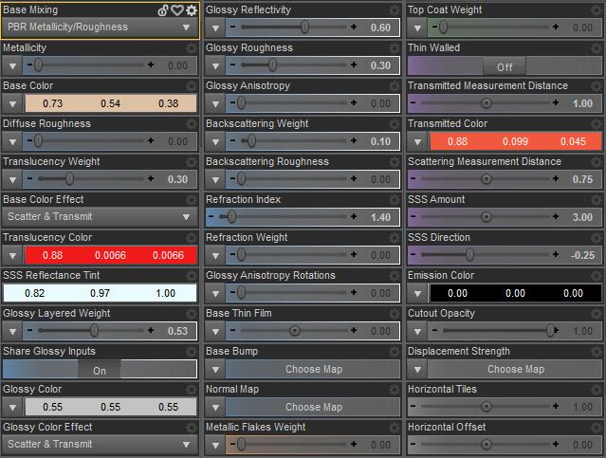The height and width of the screenshot is (458, 606).
Task: Click the Transmitted Measurement Distance 1.00 value
Action: point(582,103)
